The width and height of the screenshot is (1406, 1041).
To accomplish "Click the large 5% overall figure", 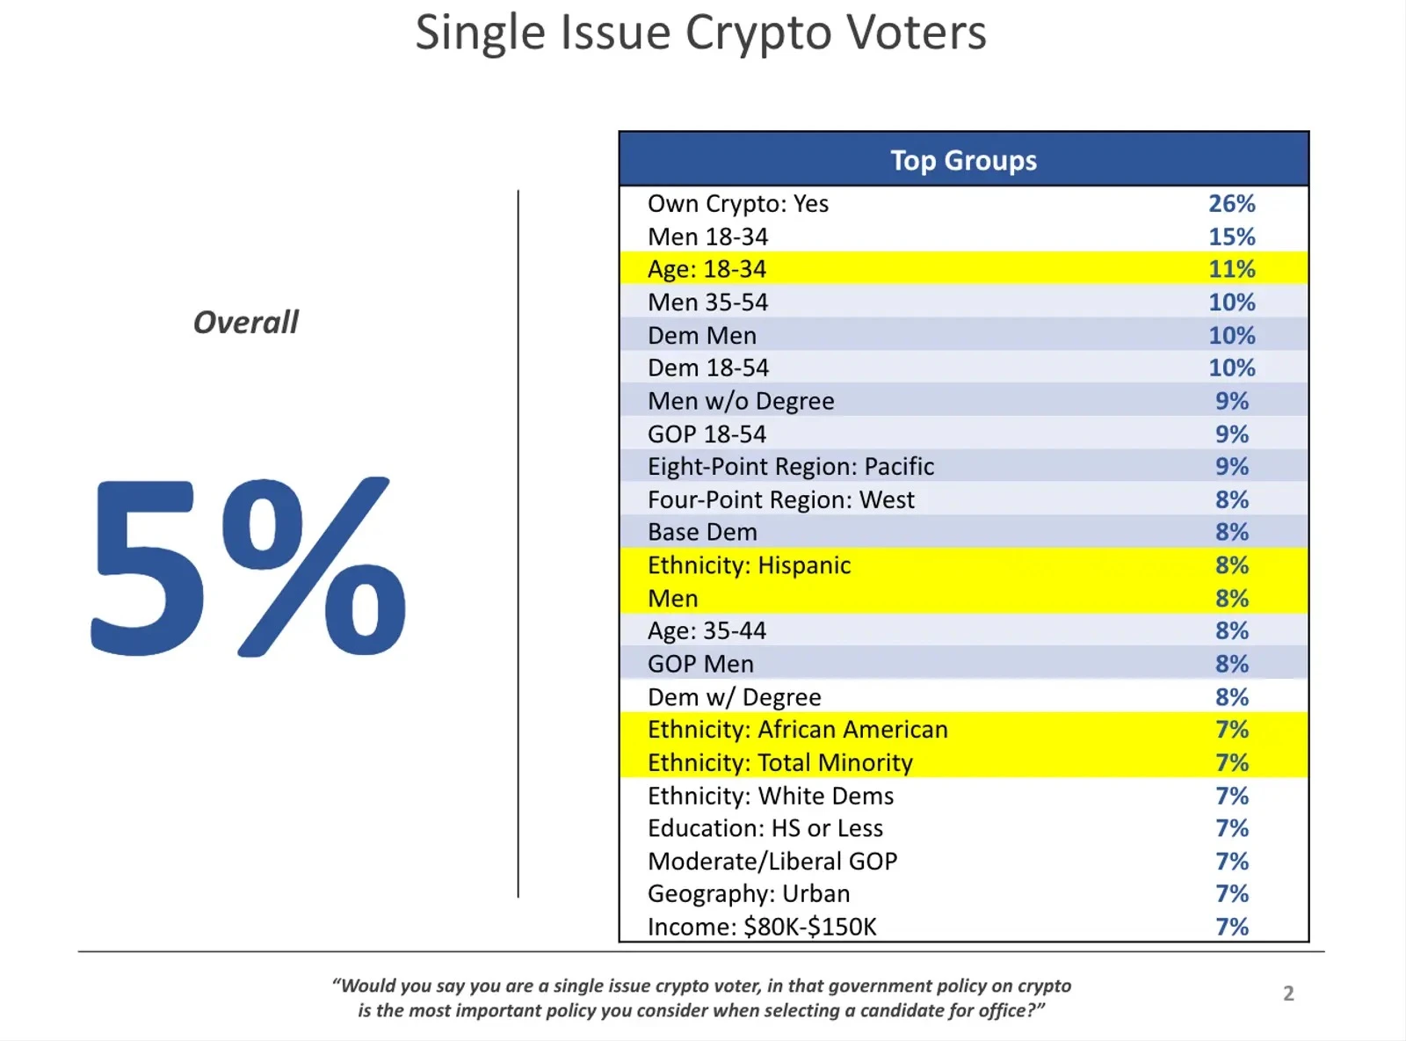I will click(248, 567).
